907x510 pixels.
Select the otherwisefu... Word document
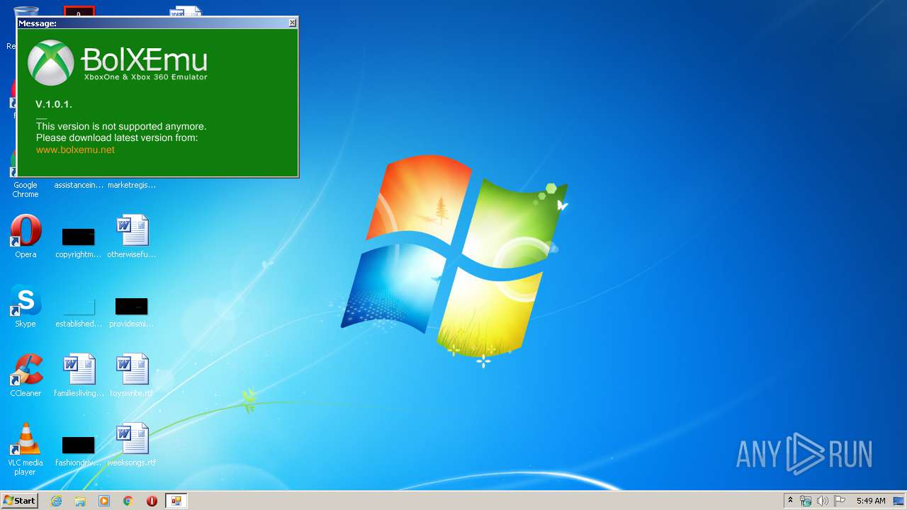(x=132, y=237)
